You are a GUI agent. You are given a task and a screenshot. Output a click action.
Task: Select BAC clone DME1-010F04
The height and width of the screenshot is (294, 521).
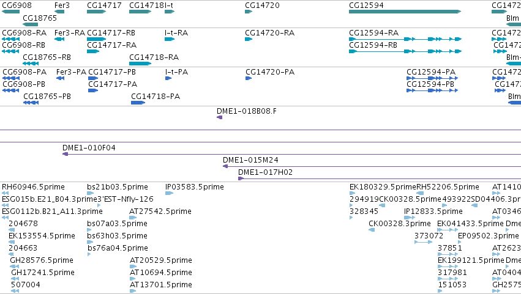point(89,148)
